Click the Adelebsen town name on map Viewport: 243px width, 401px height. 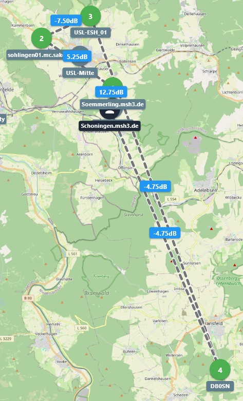205,190
